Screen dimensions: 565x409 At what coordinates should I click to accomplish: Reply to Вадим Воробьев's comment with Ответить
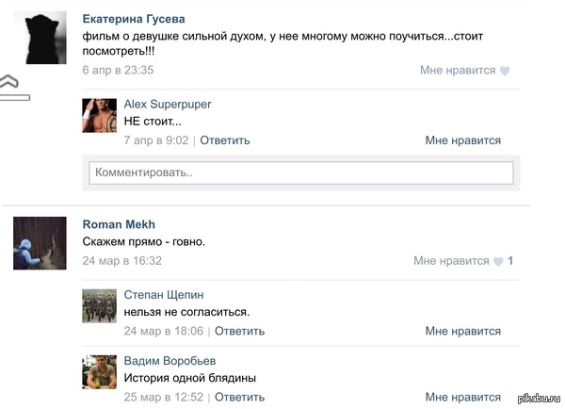tap(239, 397)
